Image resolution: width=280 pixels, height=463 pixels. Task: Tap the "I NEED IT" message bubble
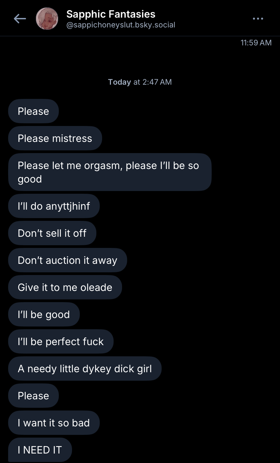tap(40, 450)
